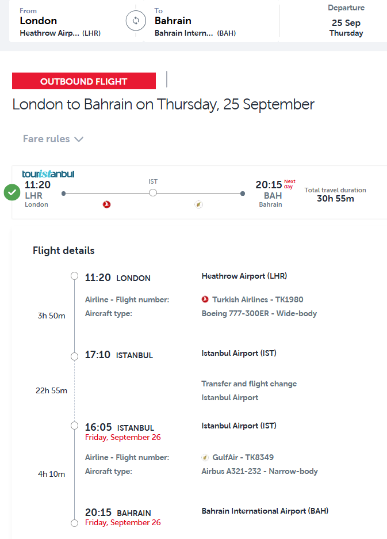Click the London 11:20 timeline node
The height and width of the screenshot is (539, 387).
click(74, 276)
